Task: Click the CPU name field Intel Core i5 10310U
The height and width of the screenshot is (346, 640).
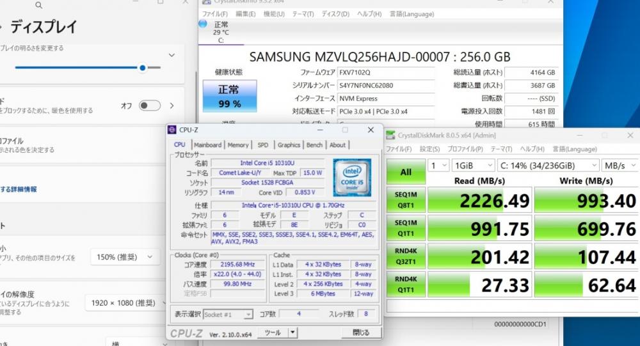Action: pyautogui.click(x=268, y=163)
